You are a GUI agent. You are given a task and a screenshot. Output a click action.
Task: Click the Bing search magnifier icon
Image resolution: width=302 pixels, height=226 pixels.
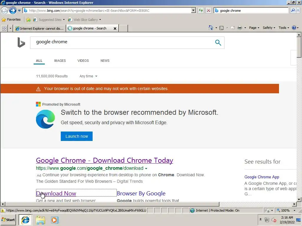click(218, 42)
